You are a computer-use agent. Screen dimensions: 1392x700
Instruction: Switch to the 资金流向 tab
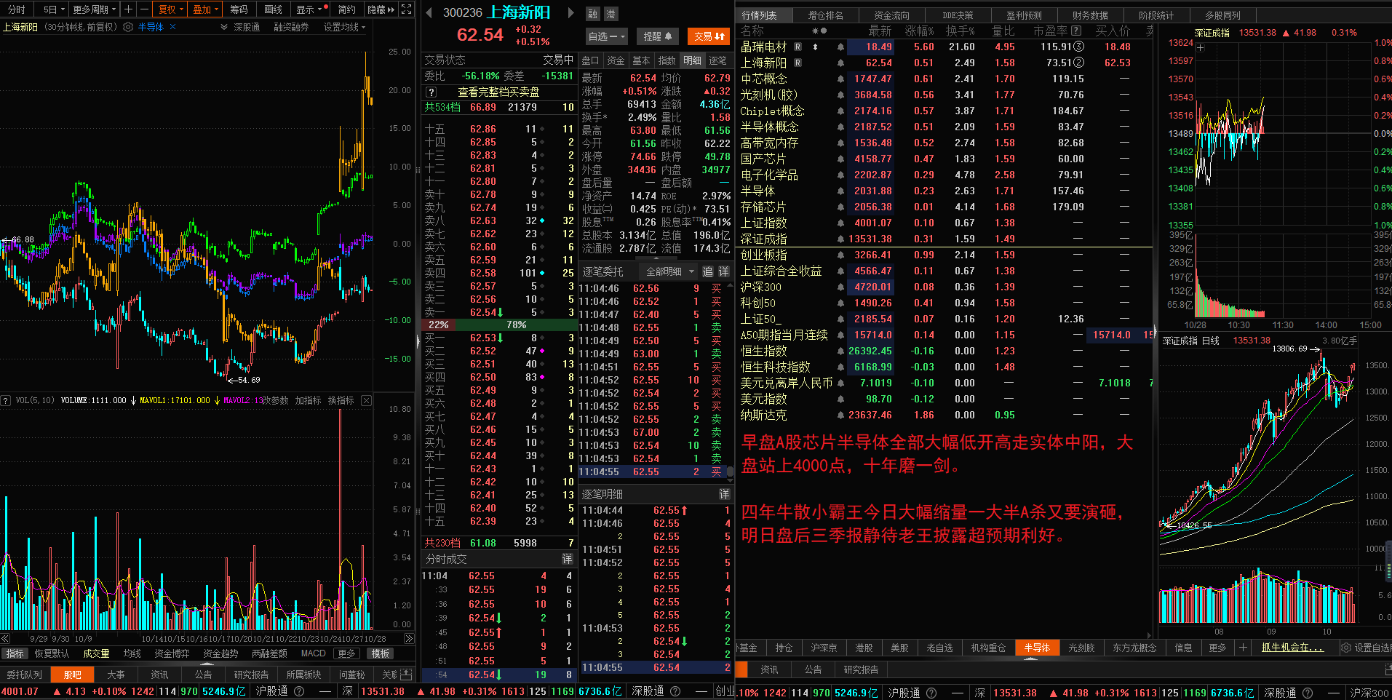(x=892, y=15)
